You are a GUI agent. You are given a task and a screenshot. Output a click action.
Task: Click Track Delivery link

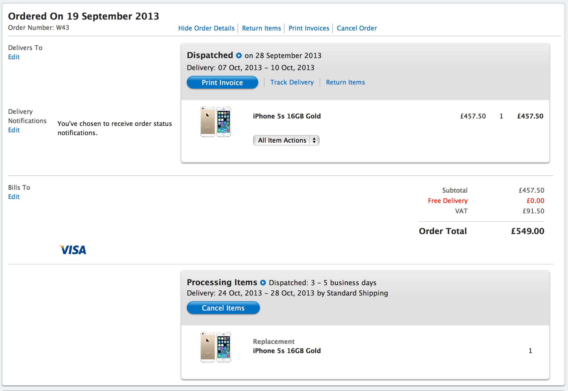292,82
